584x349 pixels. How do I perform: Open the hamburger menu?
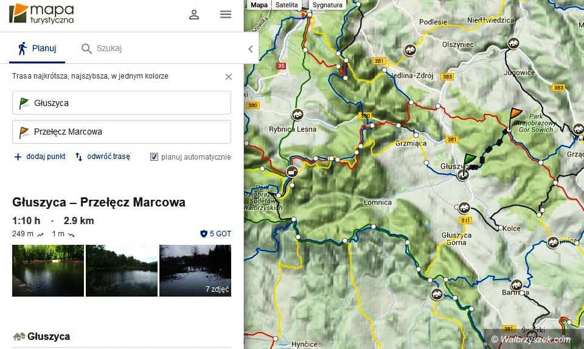[x=226, y=15]
